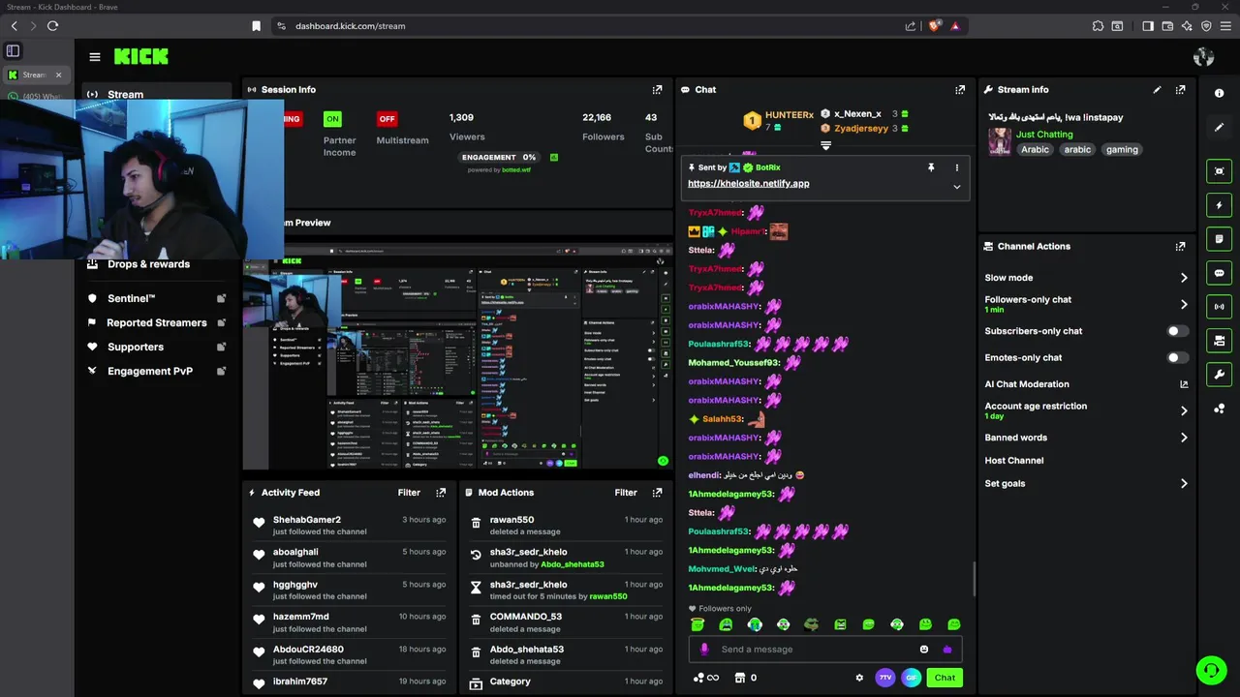Image resolution: width=1240 pixels, height=697 pixels.
Task: Click the gaming tag chip
Action: coord(1122,150)
